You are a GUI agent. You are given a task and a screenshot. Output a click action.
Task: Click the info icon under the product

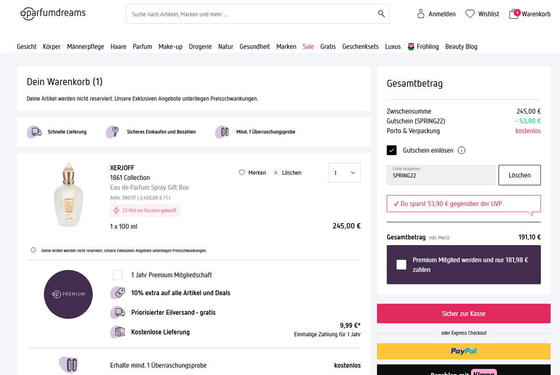[33, 250]
